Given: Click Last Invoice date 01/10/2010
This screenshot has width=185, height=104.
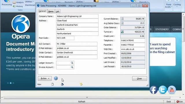Looking at the screenshot, I should click(x=133, y=62).
